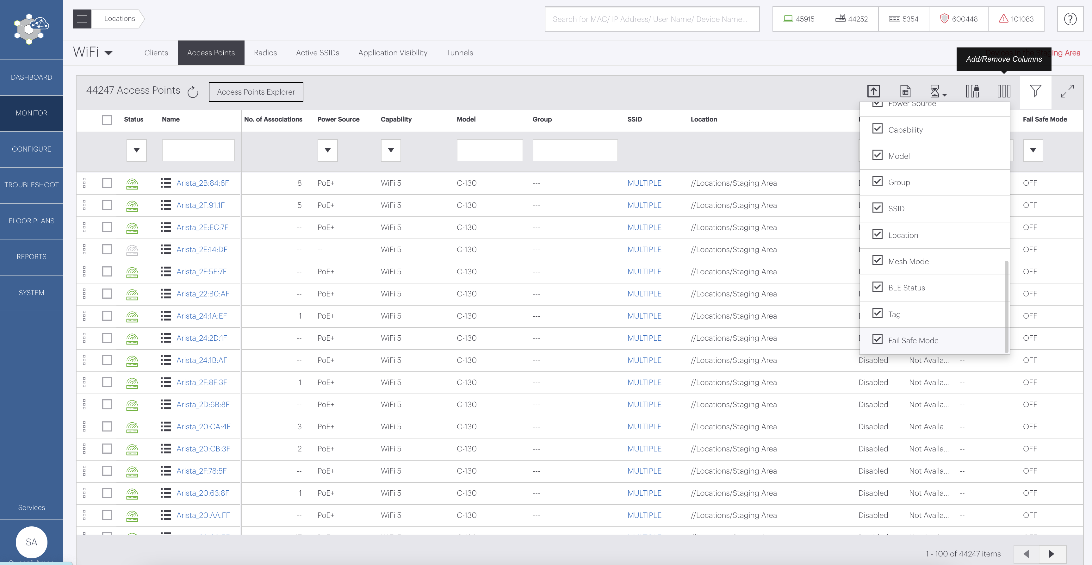The height and width of the screenshot is (565, 1092).
Task: Open the filter funnel icon
Action: (x=1035, y=91)
